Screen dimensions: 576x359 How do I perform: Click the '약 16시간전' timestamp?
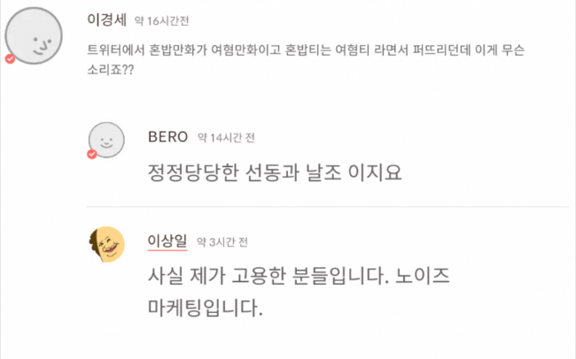pos(161,20)
